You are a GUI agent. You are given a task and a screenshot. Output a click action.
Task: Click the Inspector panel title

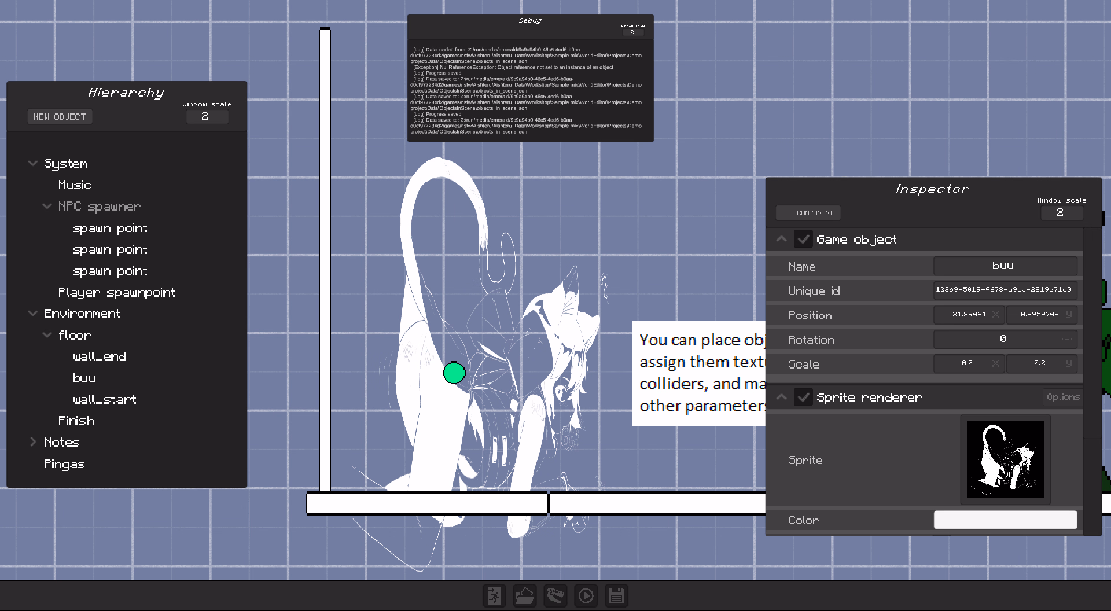(x=932, y=189)
